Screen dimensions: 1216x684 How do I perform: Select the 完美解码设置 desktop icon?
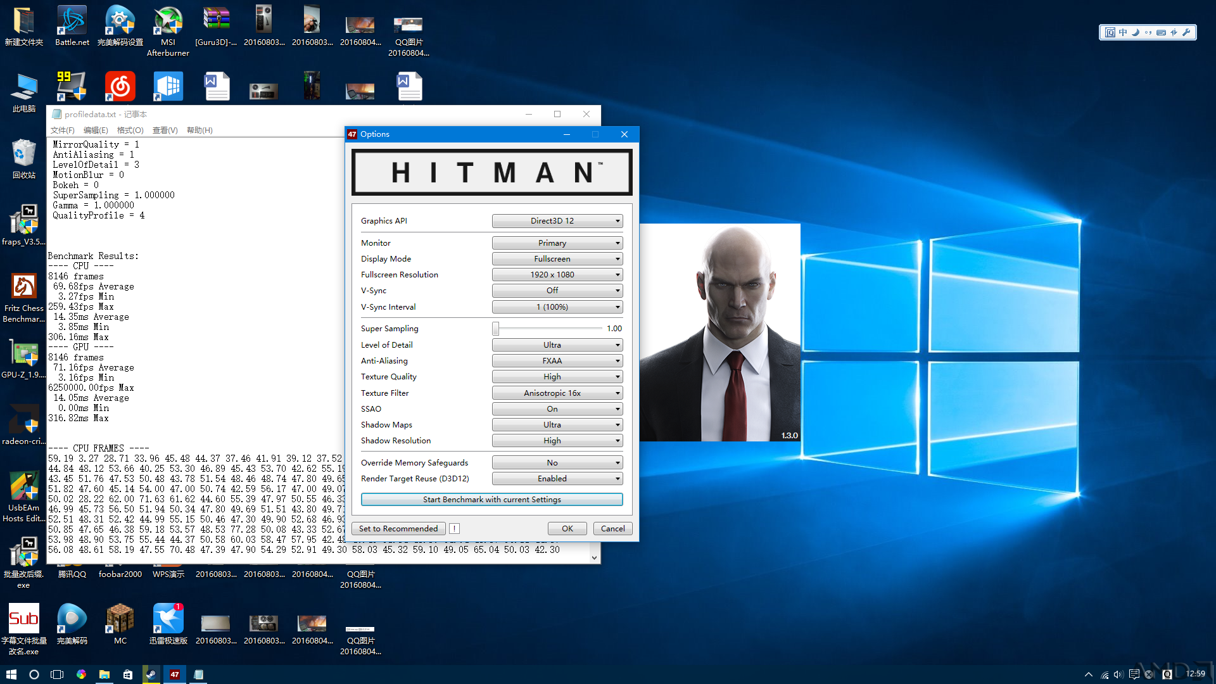click(120, 27)
